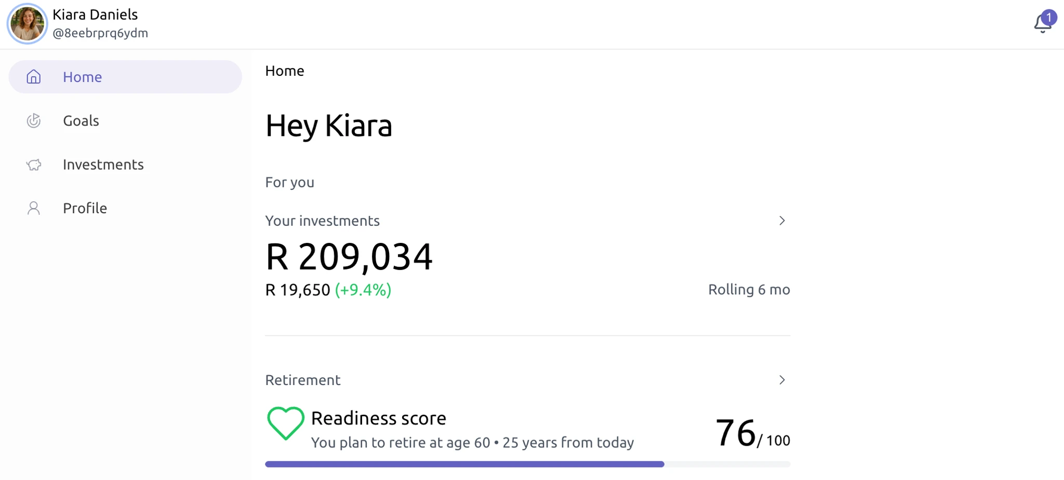1064x480 pixels.
Task: Click the green heart readiness icon
Action: click(x=285, y=423)
